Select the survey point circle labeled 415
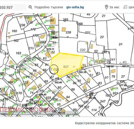 click(x=37, y=92)
